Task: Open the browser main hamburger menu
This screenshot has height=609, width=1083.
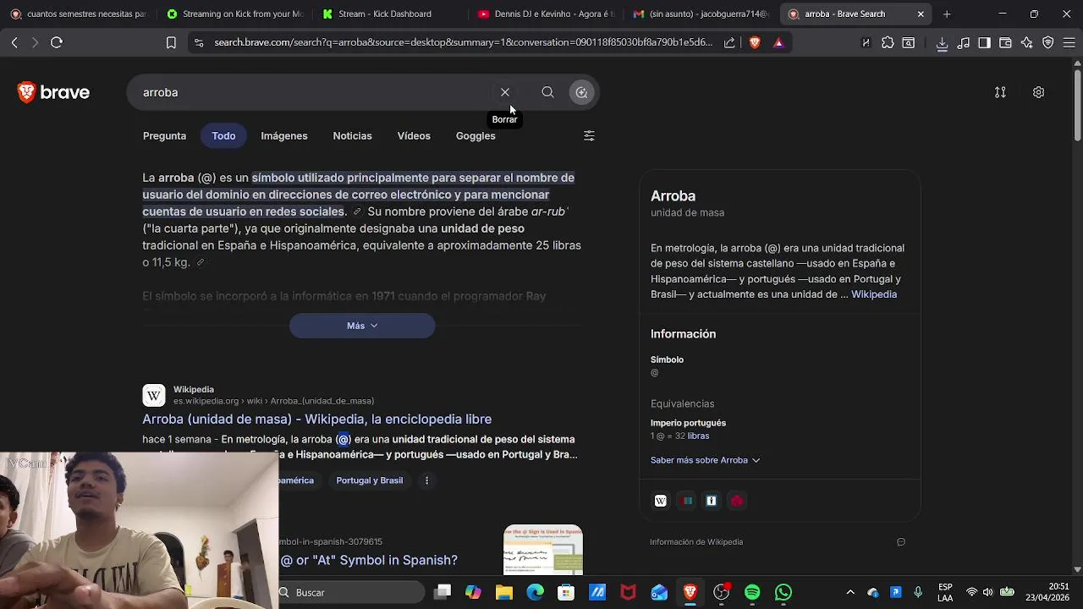Action: pyautogui.click(x=1069, y=42)
